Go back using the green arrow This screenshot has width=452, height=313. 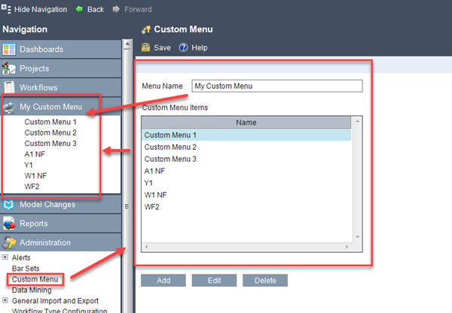click(78, 10)
